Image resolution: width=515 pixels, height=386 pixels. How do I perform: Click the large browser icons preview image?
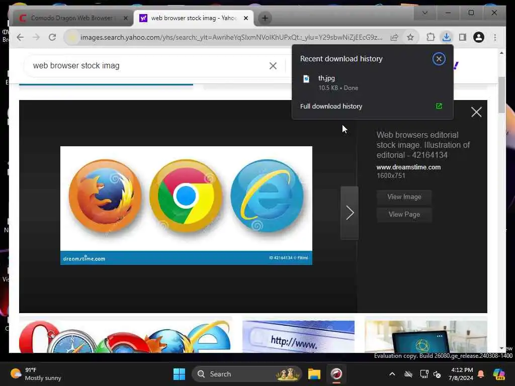coord(186,206)
